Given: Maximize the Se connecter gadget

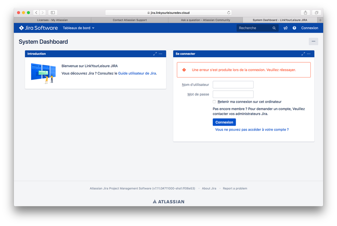Looking at the screenshot, I should (x=303, y=54).
